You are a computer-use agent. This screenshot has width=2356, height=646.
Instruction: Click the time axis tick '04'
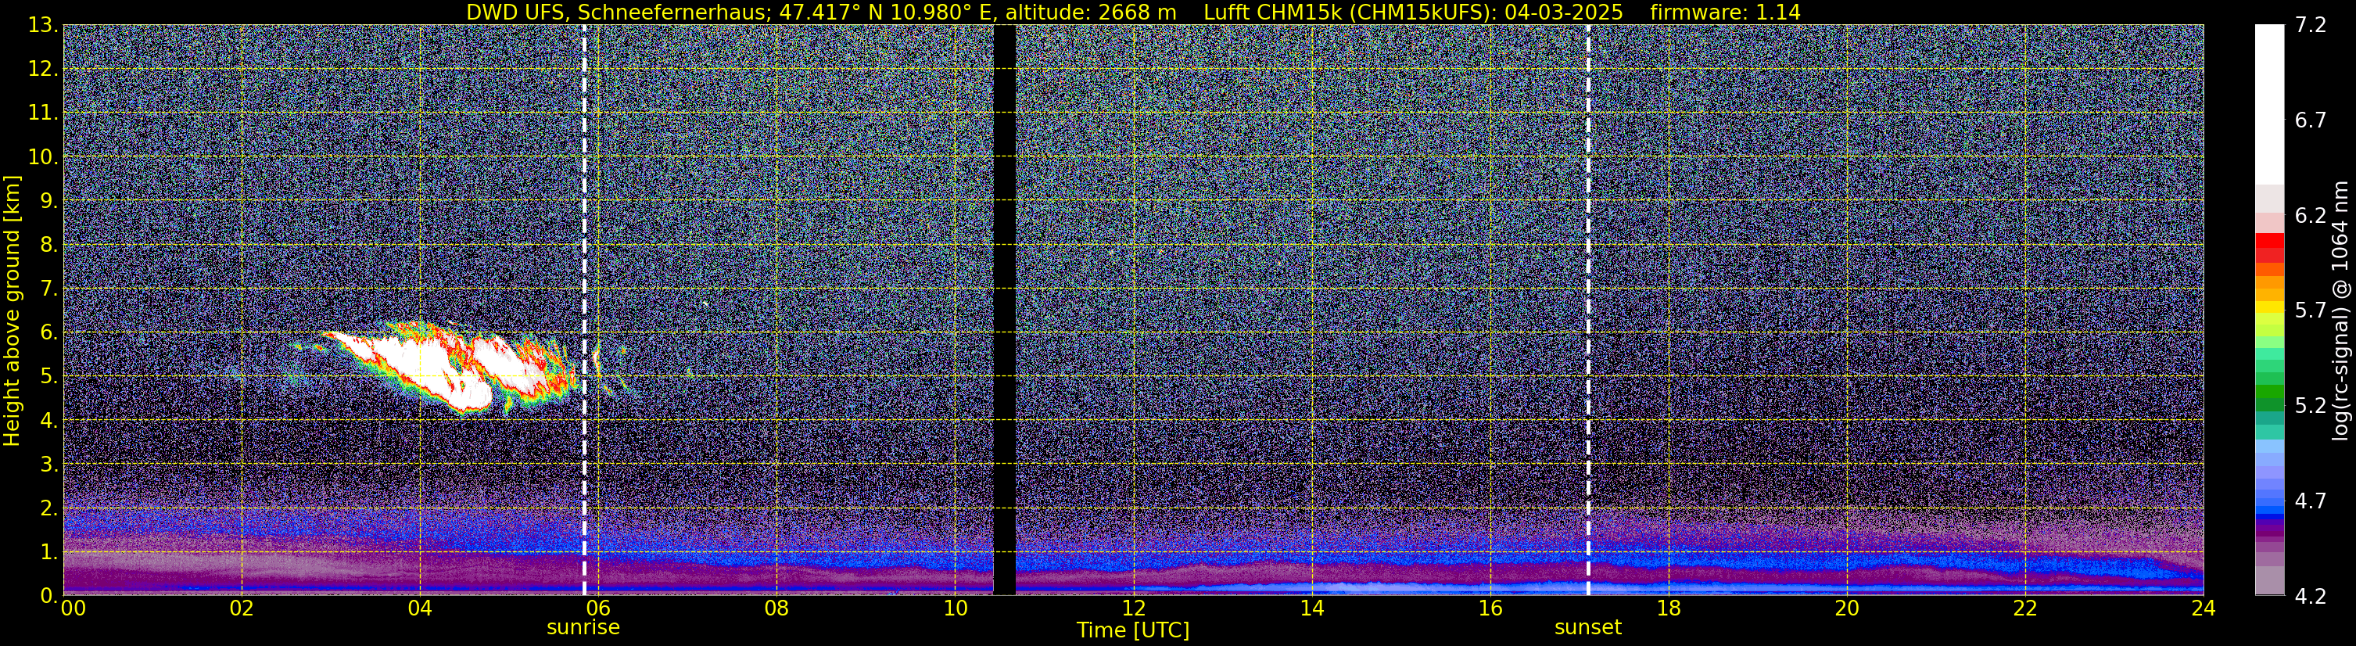[420, 608]
